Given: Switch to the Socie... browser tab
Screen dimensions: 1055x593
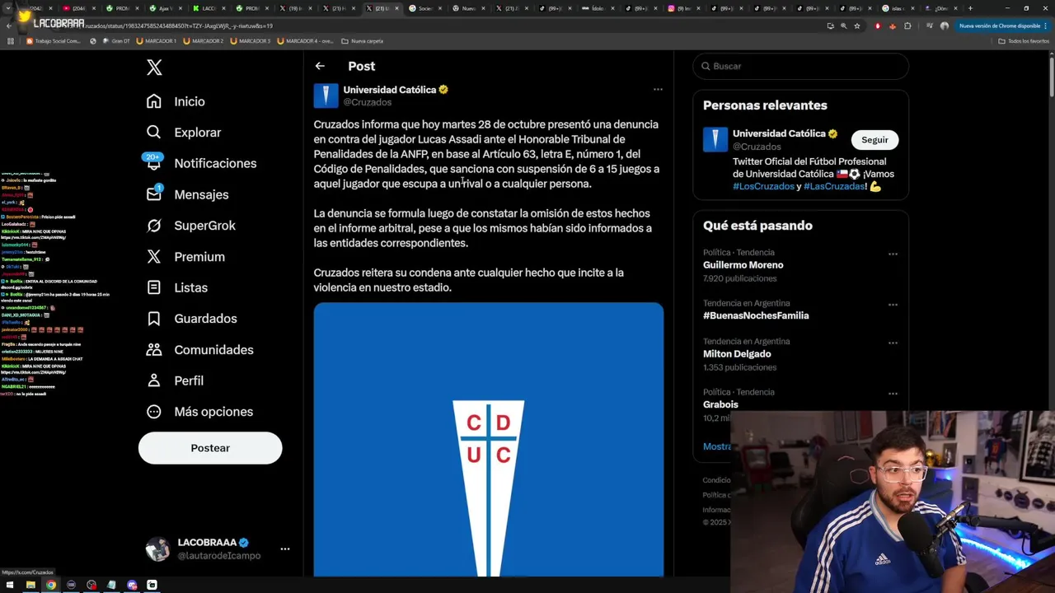Looking at the screenshot, I should tap(424, 8).
